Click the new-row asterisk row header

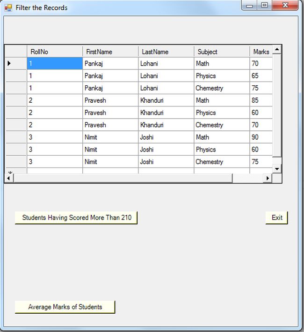16,171
